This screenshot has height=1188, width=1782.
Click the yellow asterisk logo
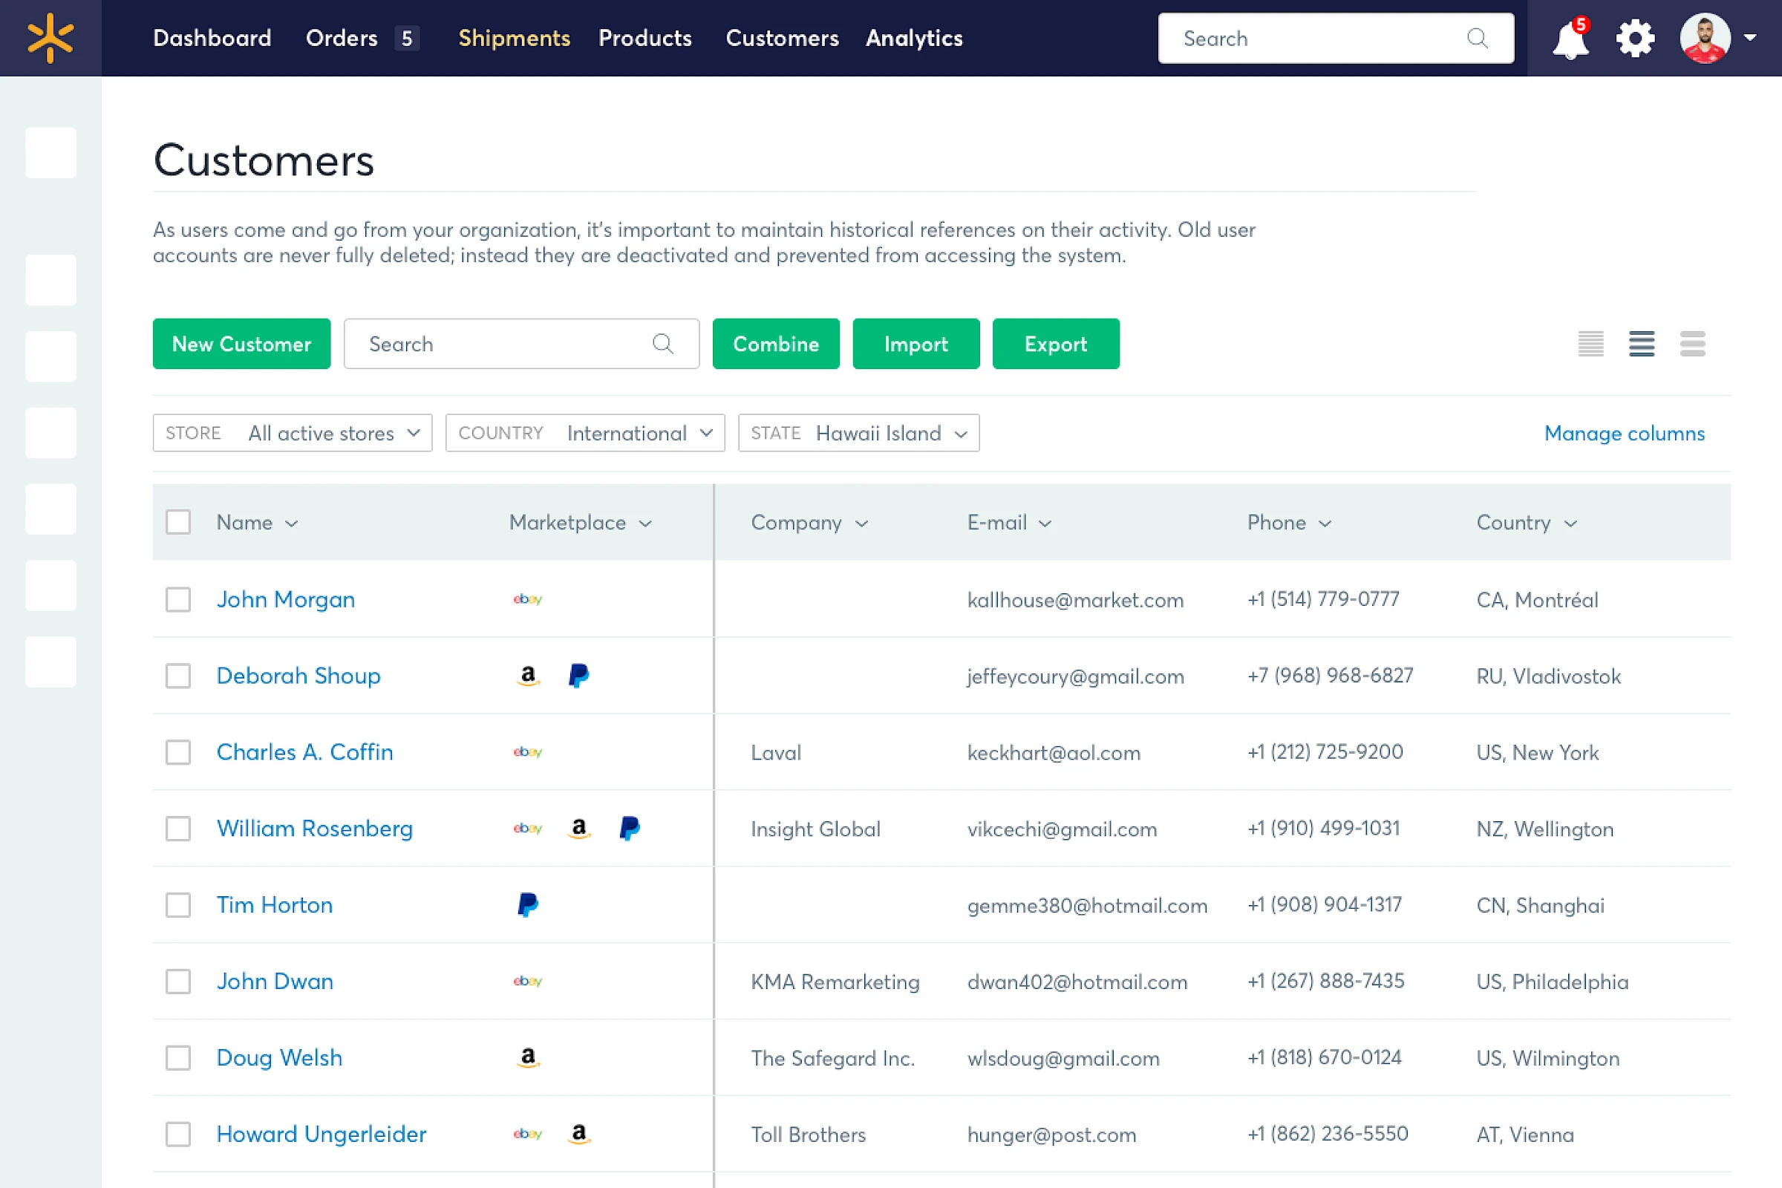click(x=50, y=38)
